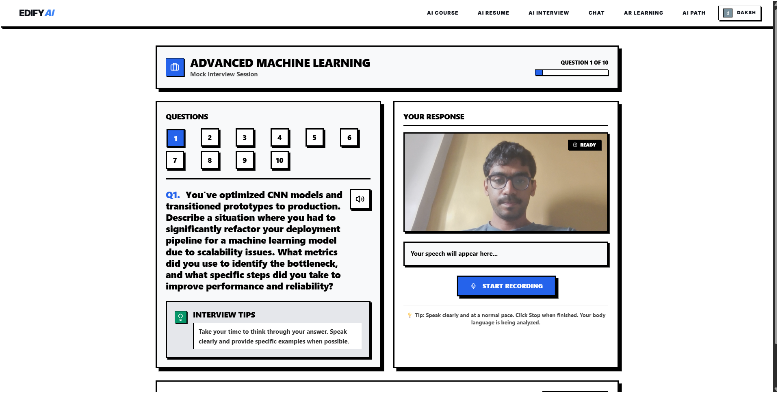Select question 1
The height and width of the screenshot is (393, 778).
pyautogui.click(x=176, y=138)
